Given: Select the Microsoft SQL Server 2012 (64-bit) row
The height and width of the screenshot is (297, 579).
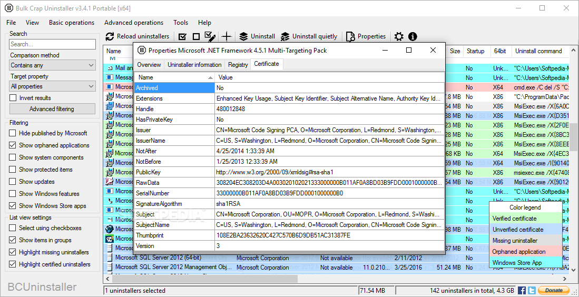Looking at the screenshot, I should (x=337, y=258).
